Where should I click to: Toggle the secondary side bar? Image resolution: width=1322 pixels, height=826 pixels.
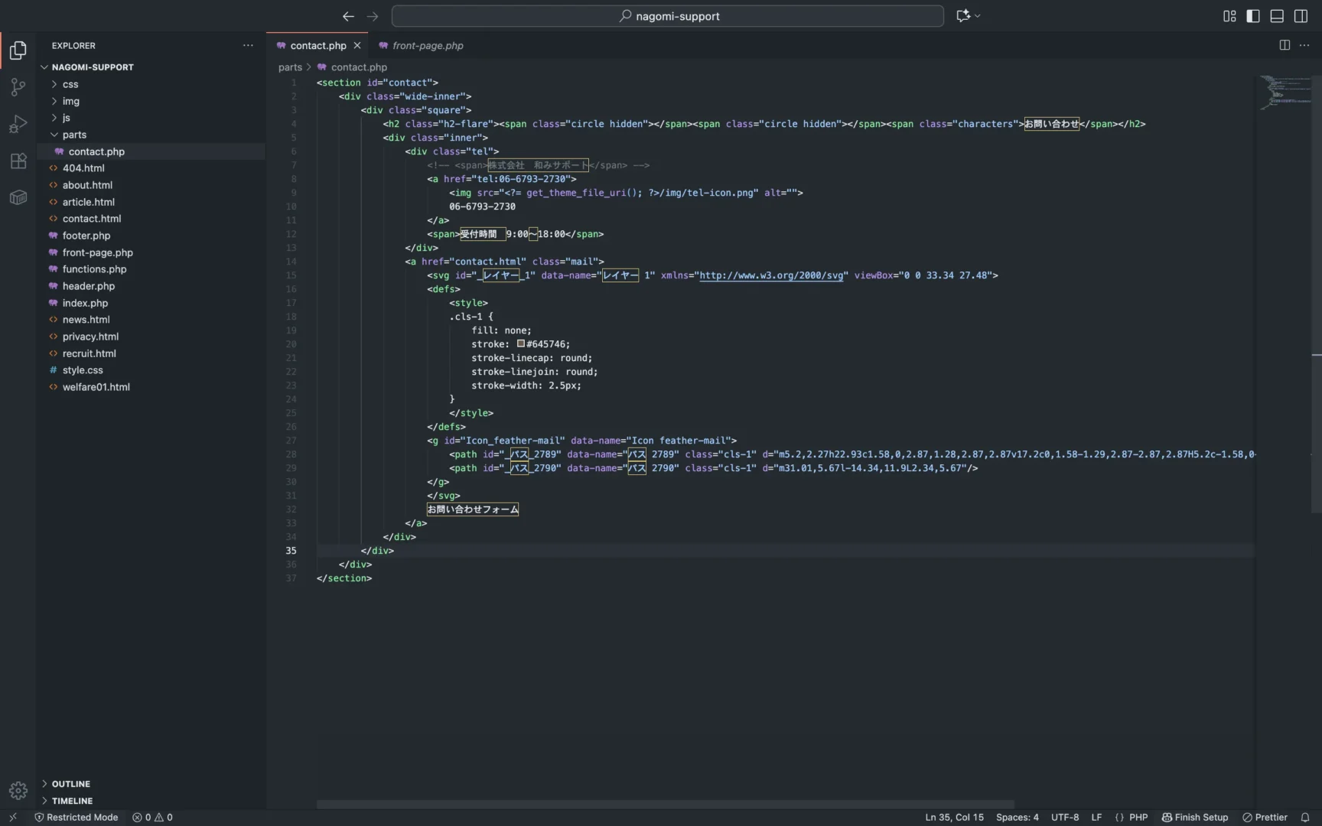point(1301,16)
